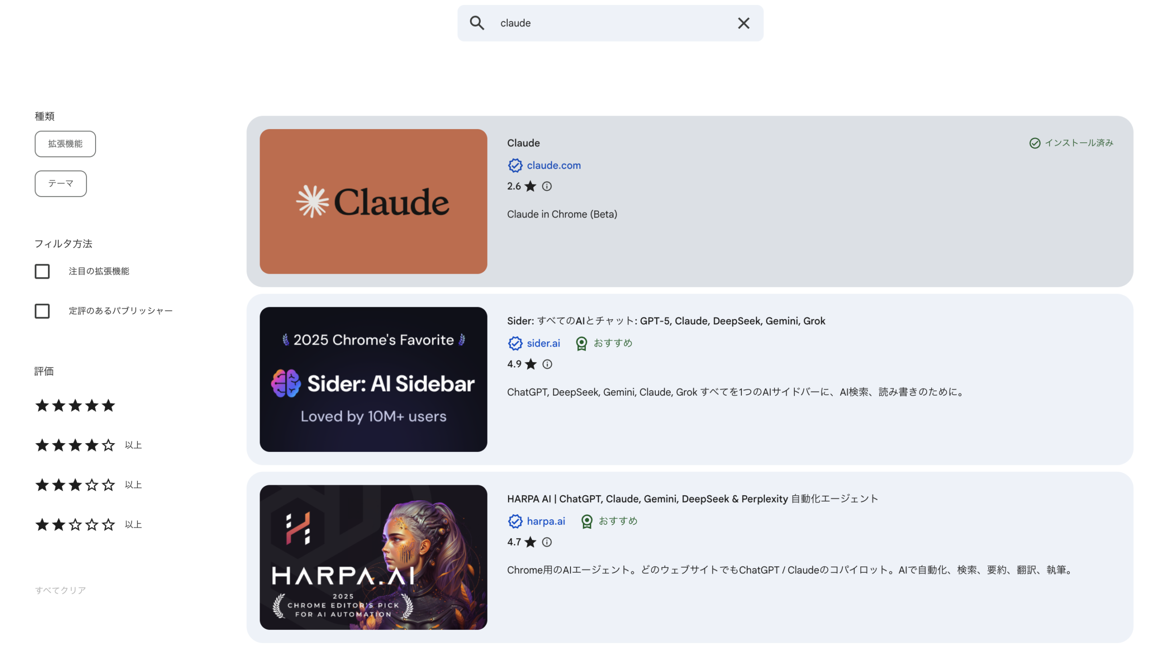Click the star icon beside 2.6 rating
This screenshot has width=1160, height=648.
(530, 186)
